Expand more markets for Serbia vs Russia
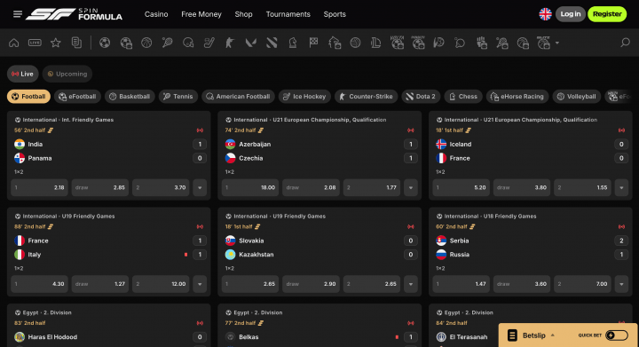Image resolution: width=639 pixels, height=347 pixels. pyautogui.click(x=621, y=284)
